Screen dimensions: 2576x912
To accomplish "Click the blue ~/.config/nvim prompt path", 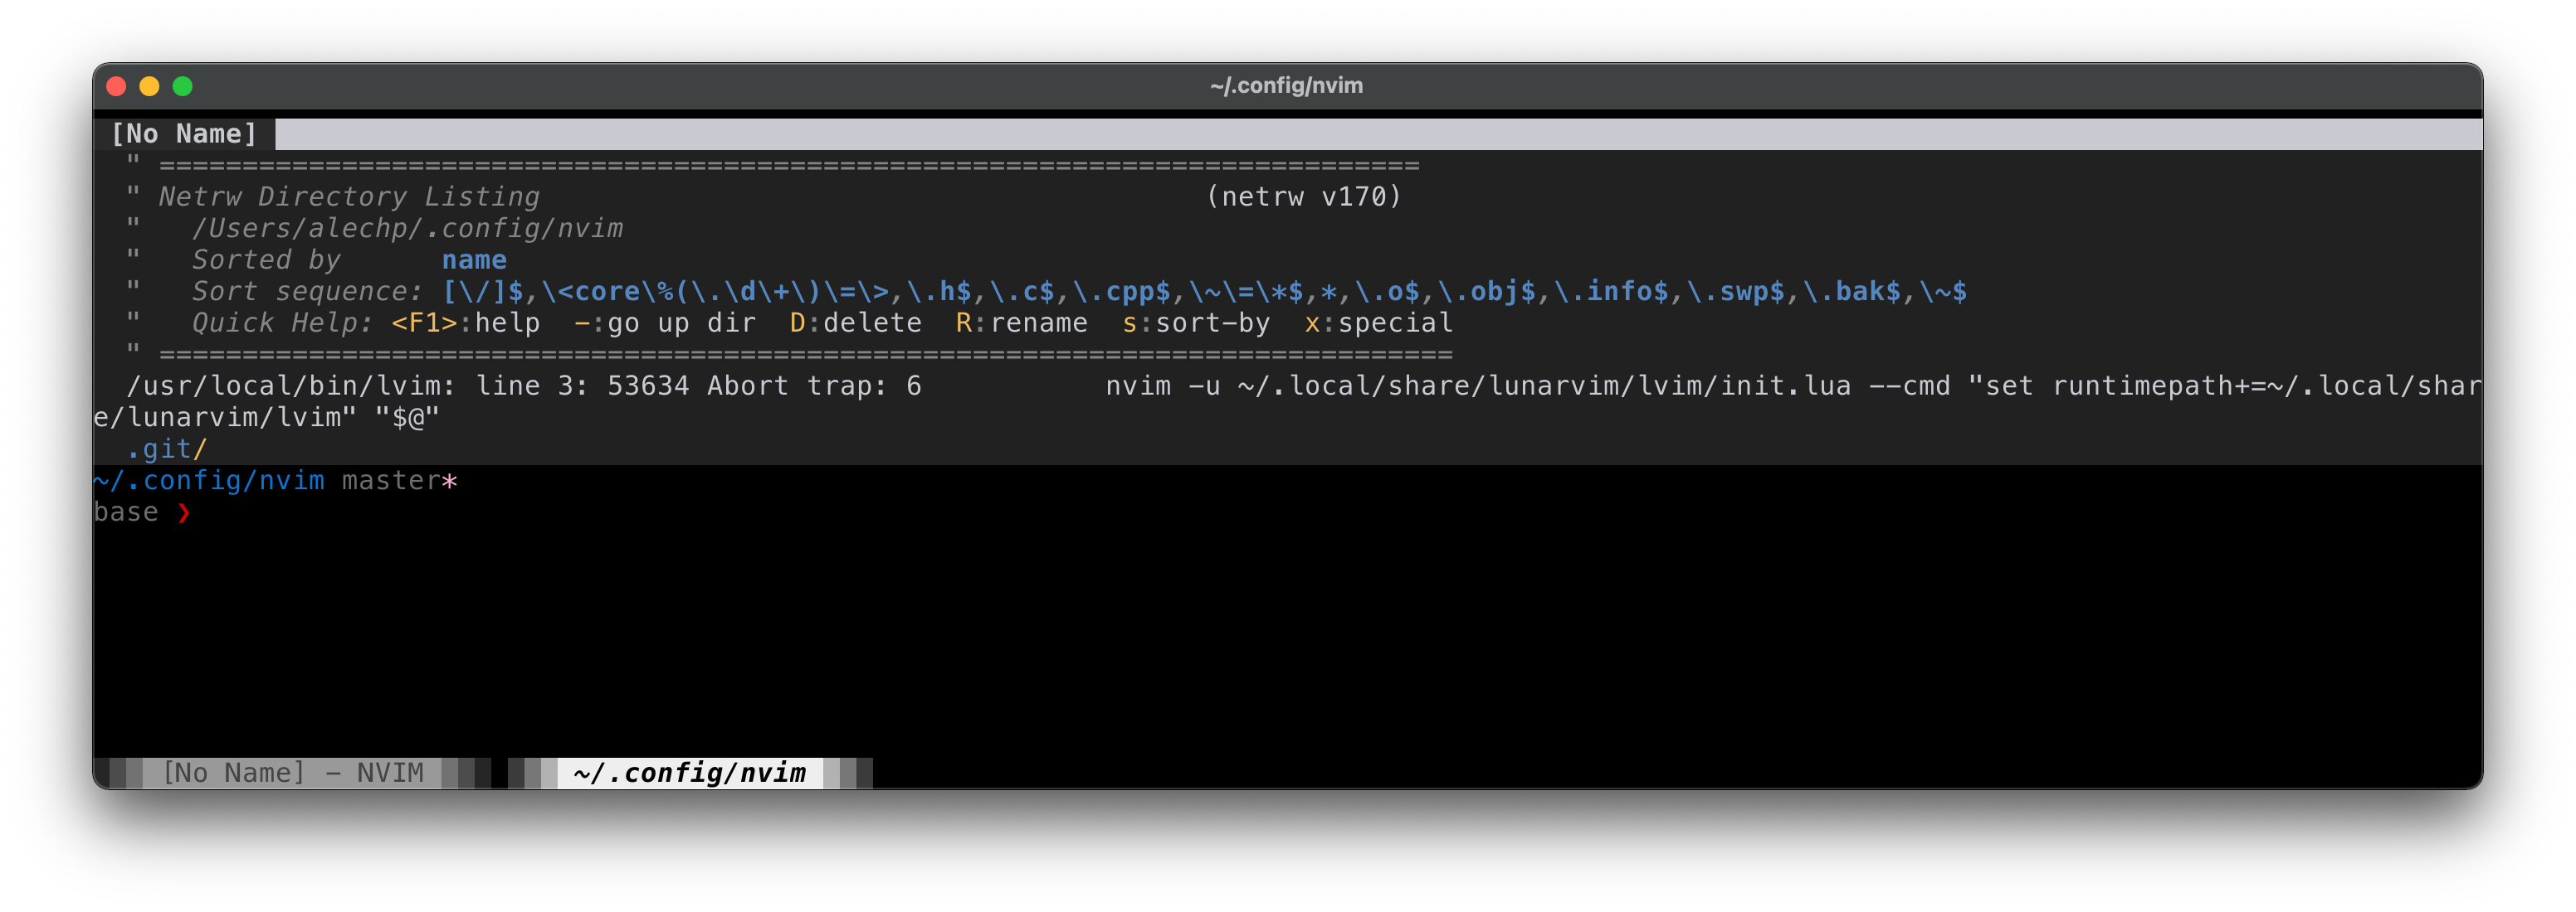I will click(208, 481).
